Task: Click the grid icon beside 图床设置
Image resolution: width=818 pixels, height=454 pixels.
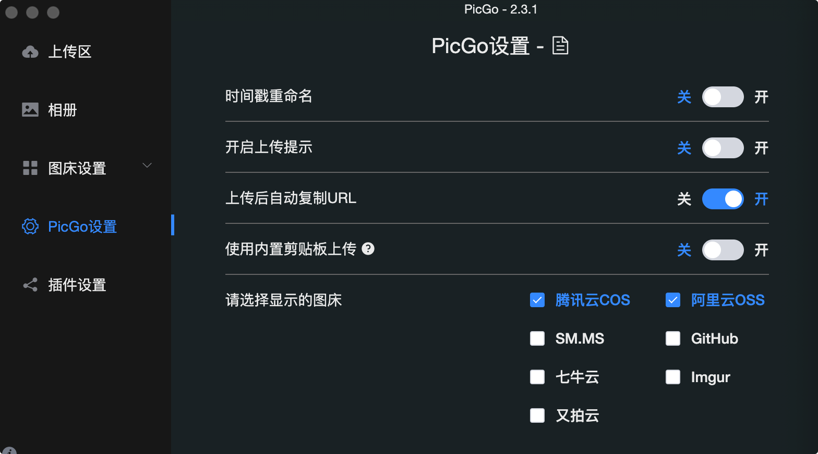Action: click(x=30, y=168)
